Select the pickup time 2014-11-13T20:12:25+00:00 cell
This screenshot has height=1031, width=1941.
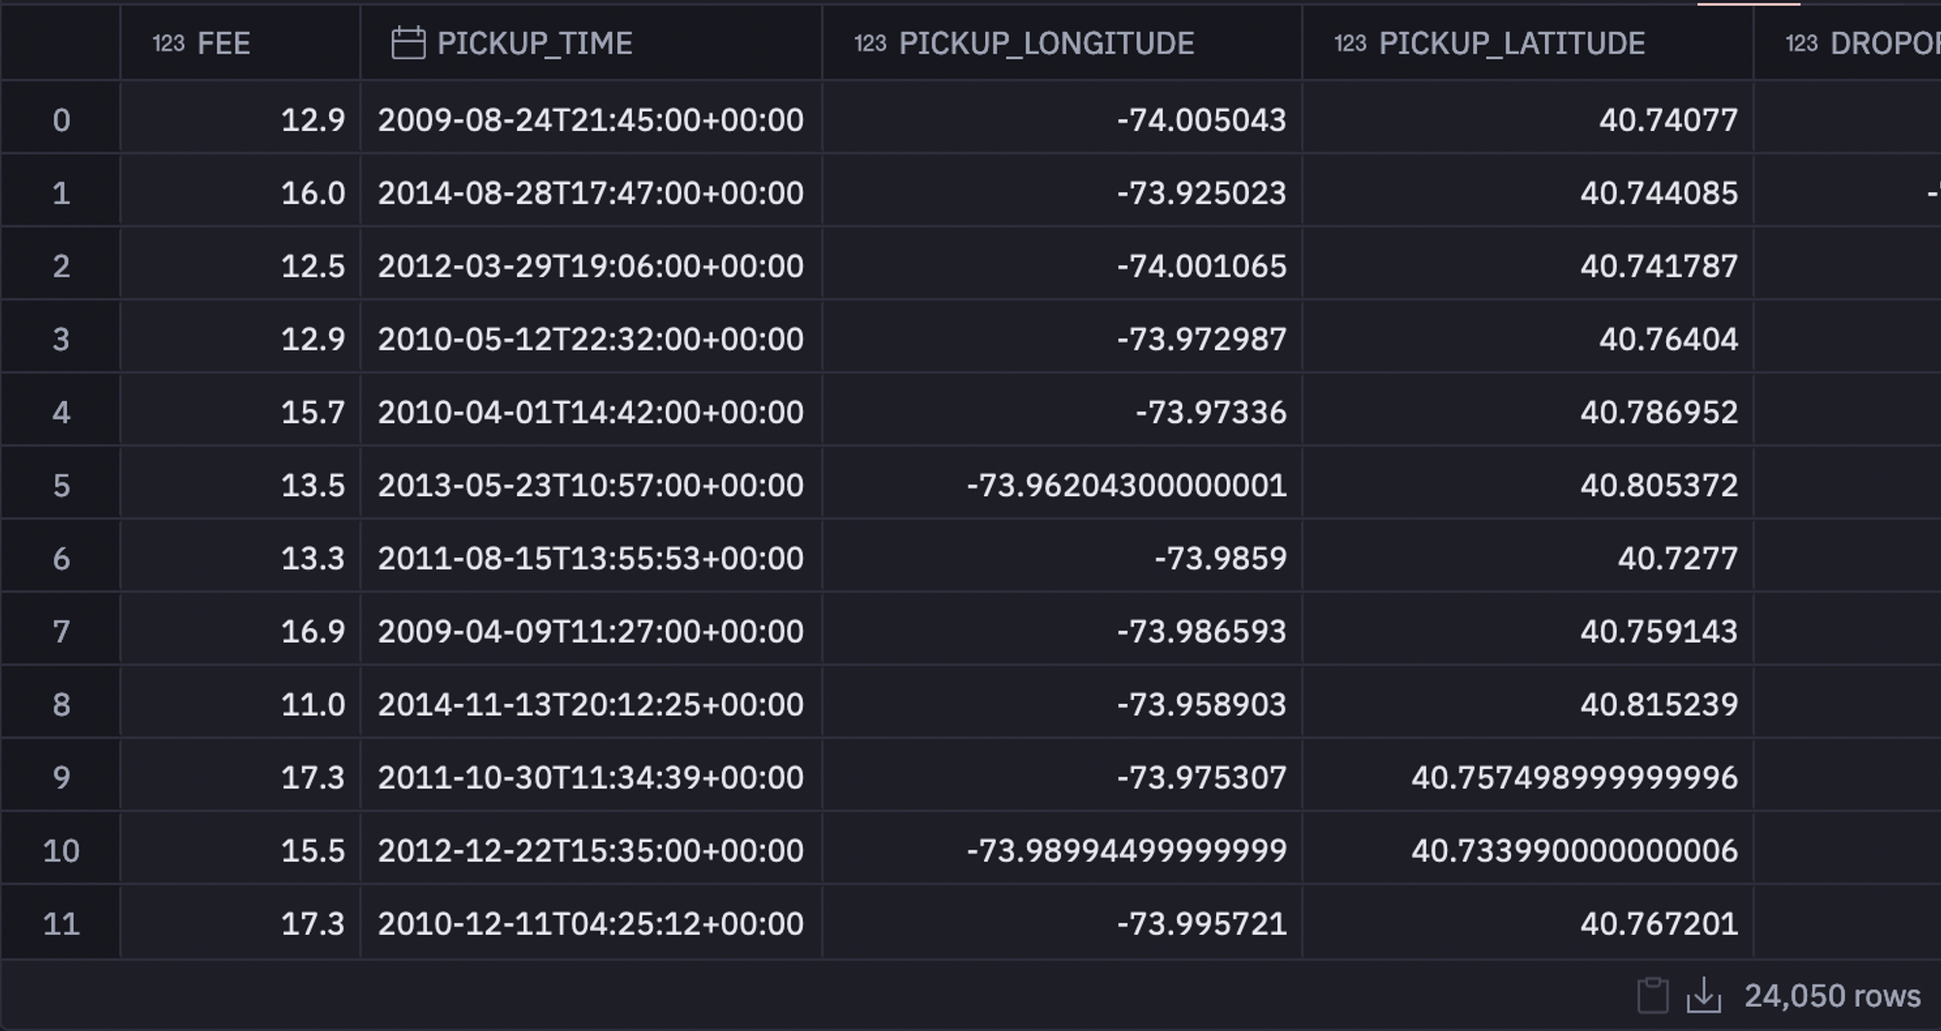click(x=590, y=705)
